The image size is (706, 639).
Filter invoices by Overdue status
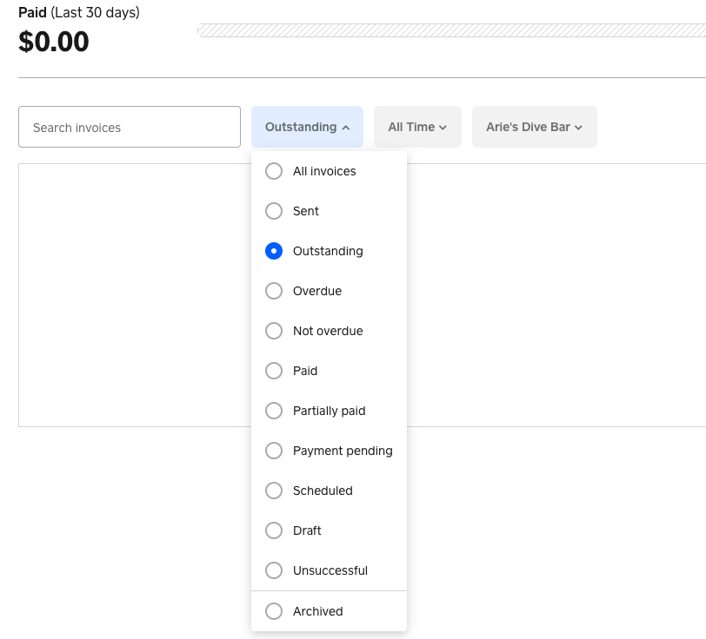coord(274,291)
